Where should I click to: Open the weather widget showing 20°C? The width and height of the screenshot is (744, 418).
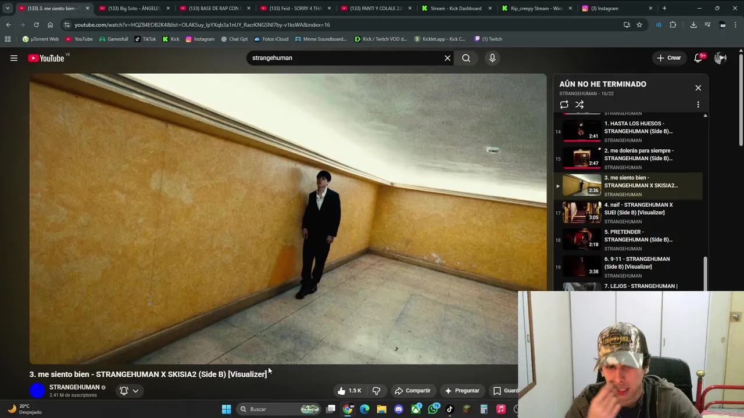[24, 409]
